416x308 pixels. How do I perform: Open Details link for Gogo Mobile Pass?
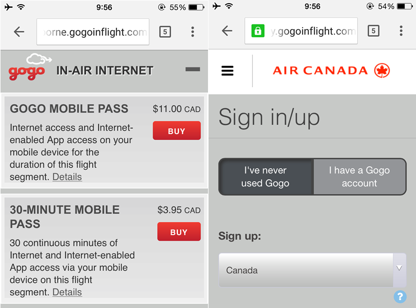(x=67, y=177)
